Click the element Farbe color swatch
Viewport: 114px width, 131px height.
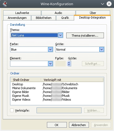[61, 64]
